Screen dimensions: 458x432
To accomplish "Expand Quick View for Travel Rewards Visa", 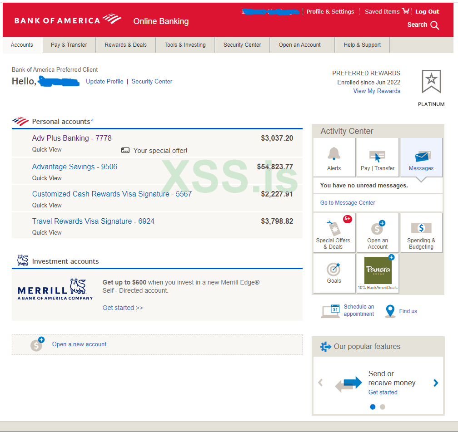I will tap(47, 232).
